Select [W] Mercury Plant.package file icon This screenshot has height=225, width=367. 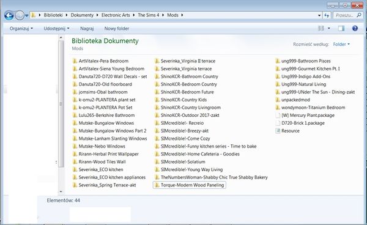click(278, 116)
